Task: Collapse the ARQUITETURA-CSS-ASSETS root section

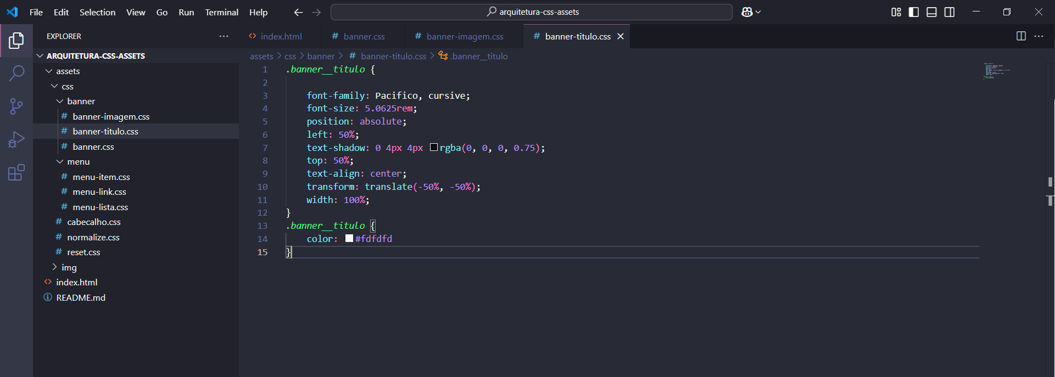Action: (136, 56)
